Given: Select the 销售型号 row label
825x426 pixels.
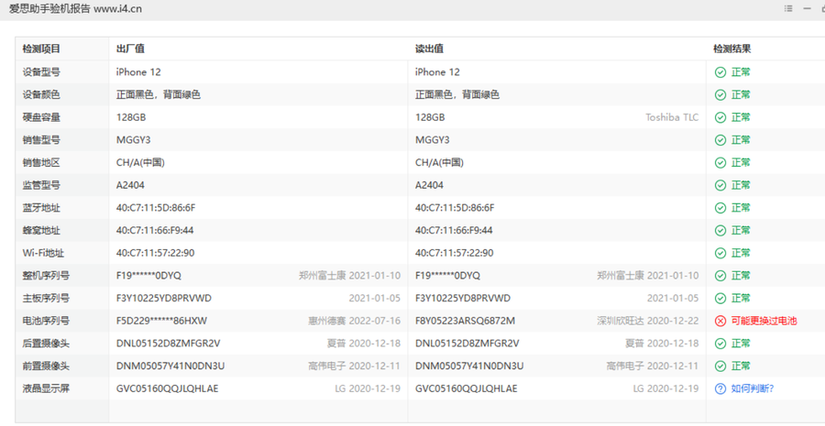Looking at the screenshot, I should pyautogui.click(x=41, y=140).
